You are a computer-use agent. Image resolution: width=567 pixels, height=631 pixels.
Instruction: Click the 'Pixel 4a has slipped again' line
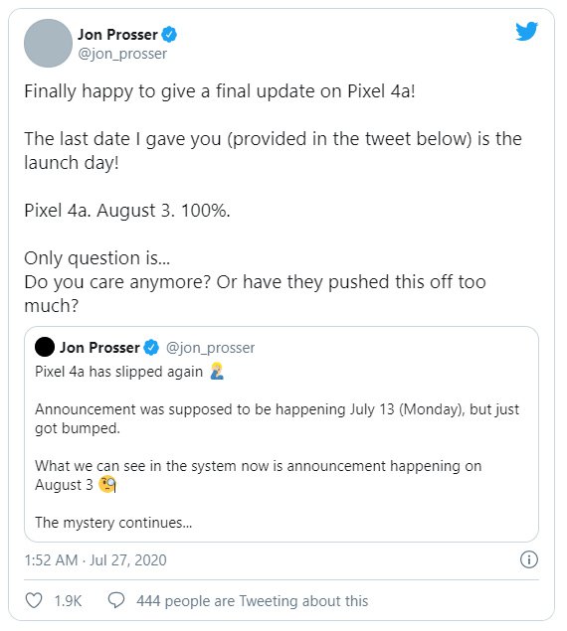(x=119, y=372)
